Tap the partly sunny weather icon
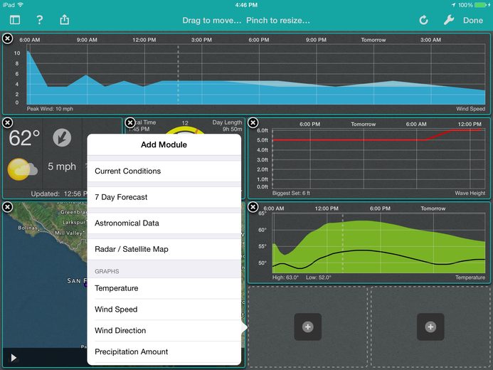This screenshot has height=370, width=493. 22,169
